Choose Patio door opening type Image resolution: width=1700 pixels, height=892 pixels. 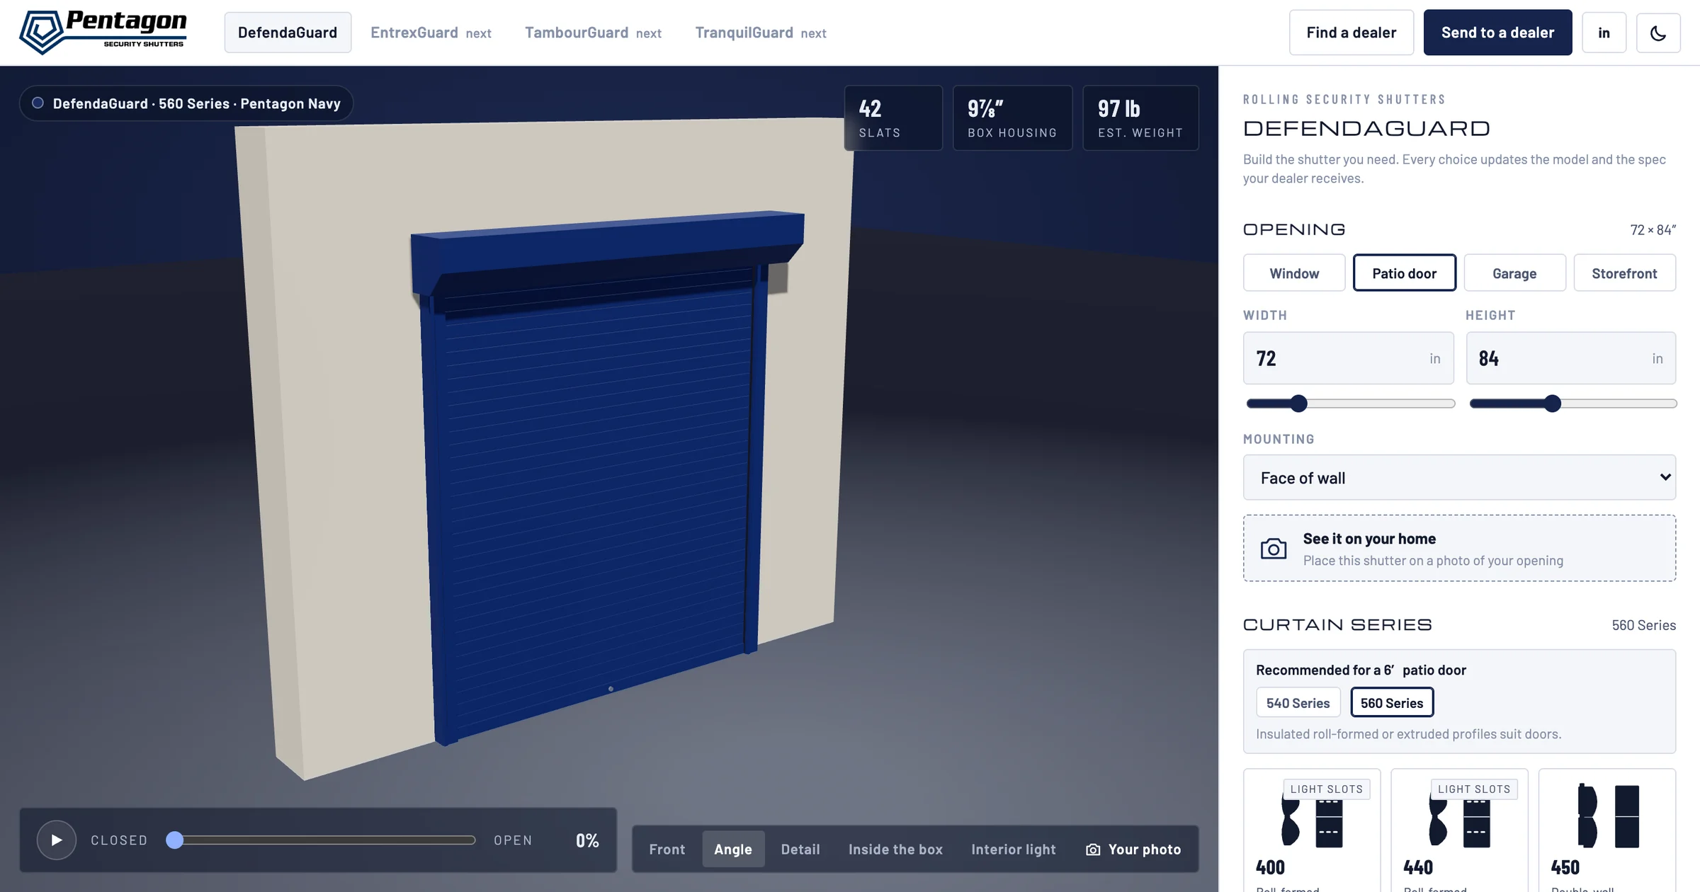click(1405, 273)
